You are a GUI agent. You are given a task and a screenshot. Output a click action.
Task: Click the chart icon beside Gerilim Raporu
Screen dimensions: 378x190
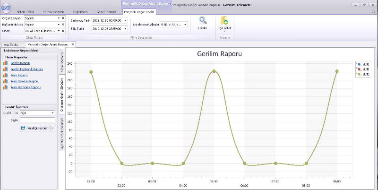[x=6, y=62]
